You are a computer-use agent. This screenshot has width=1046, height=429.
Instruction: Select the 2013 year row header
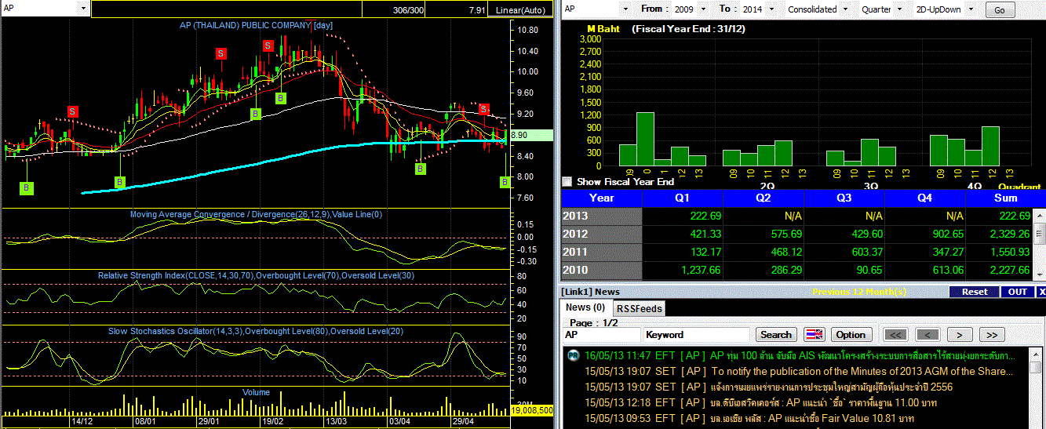pyautogui.click(x=602, y=216)
